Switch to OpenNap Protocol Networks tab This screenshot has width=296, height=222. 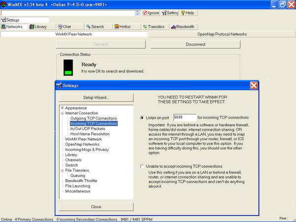point(222,34)
